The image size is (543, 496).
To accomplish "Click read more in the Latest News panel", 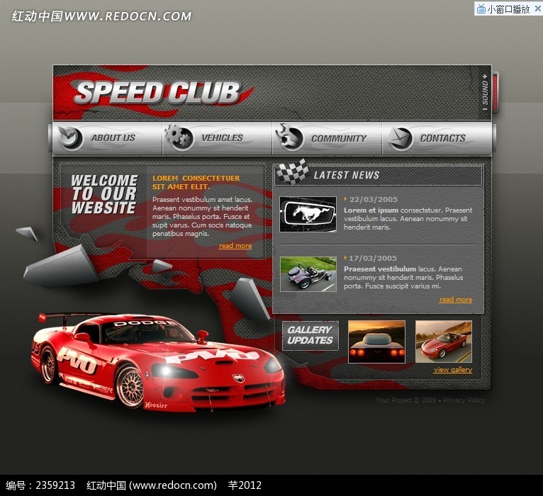I will [x=456, y=300].
